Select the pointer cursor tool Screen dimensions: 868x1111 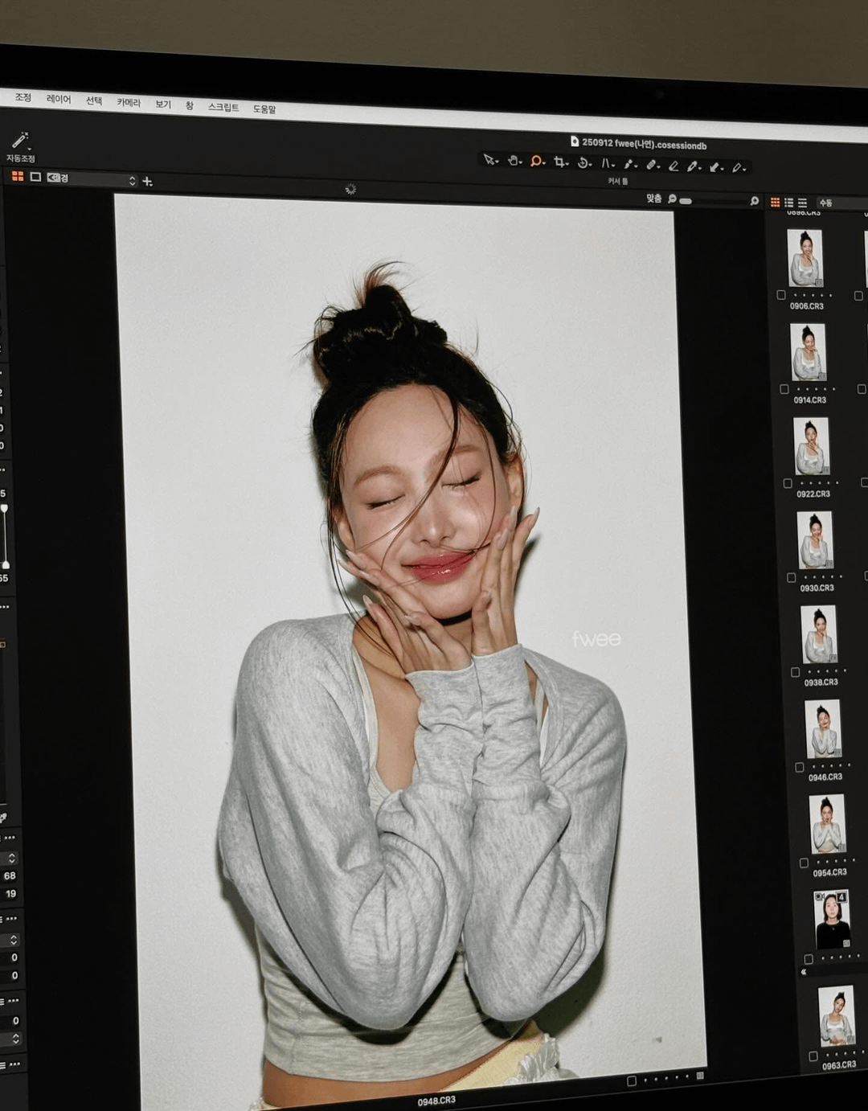(489, 159)
